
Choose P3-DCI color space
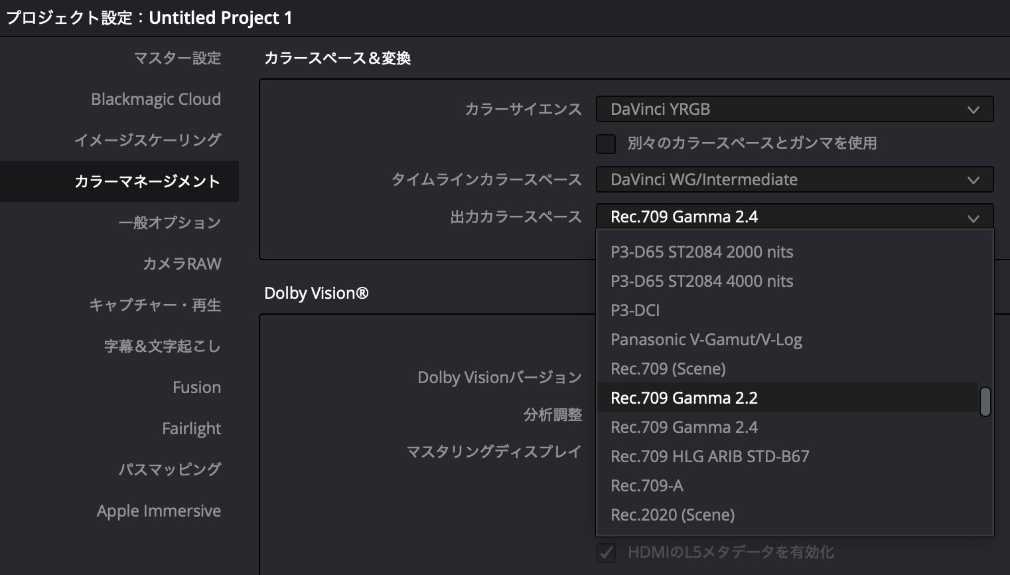point(635,311)
